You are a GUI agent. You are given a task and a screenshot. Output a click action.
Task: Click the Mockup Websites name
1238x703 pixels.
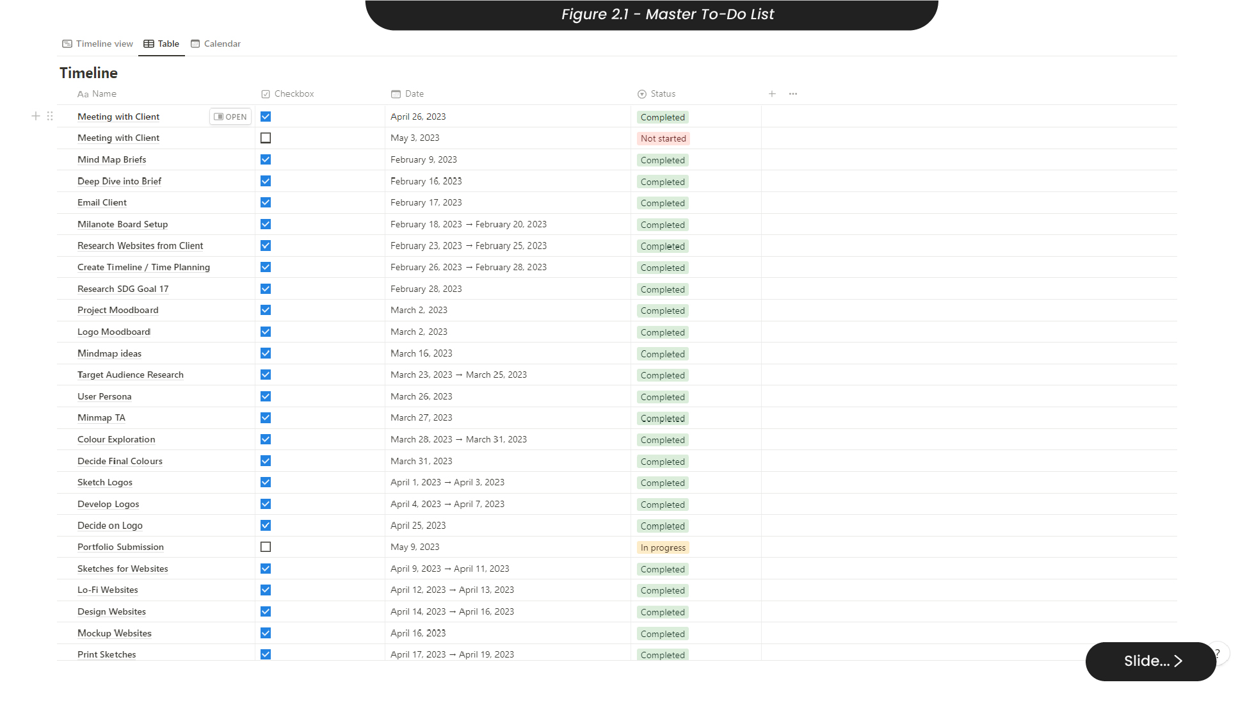coord(115,633)
